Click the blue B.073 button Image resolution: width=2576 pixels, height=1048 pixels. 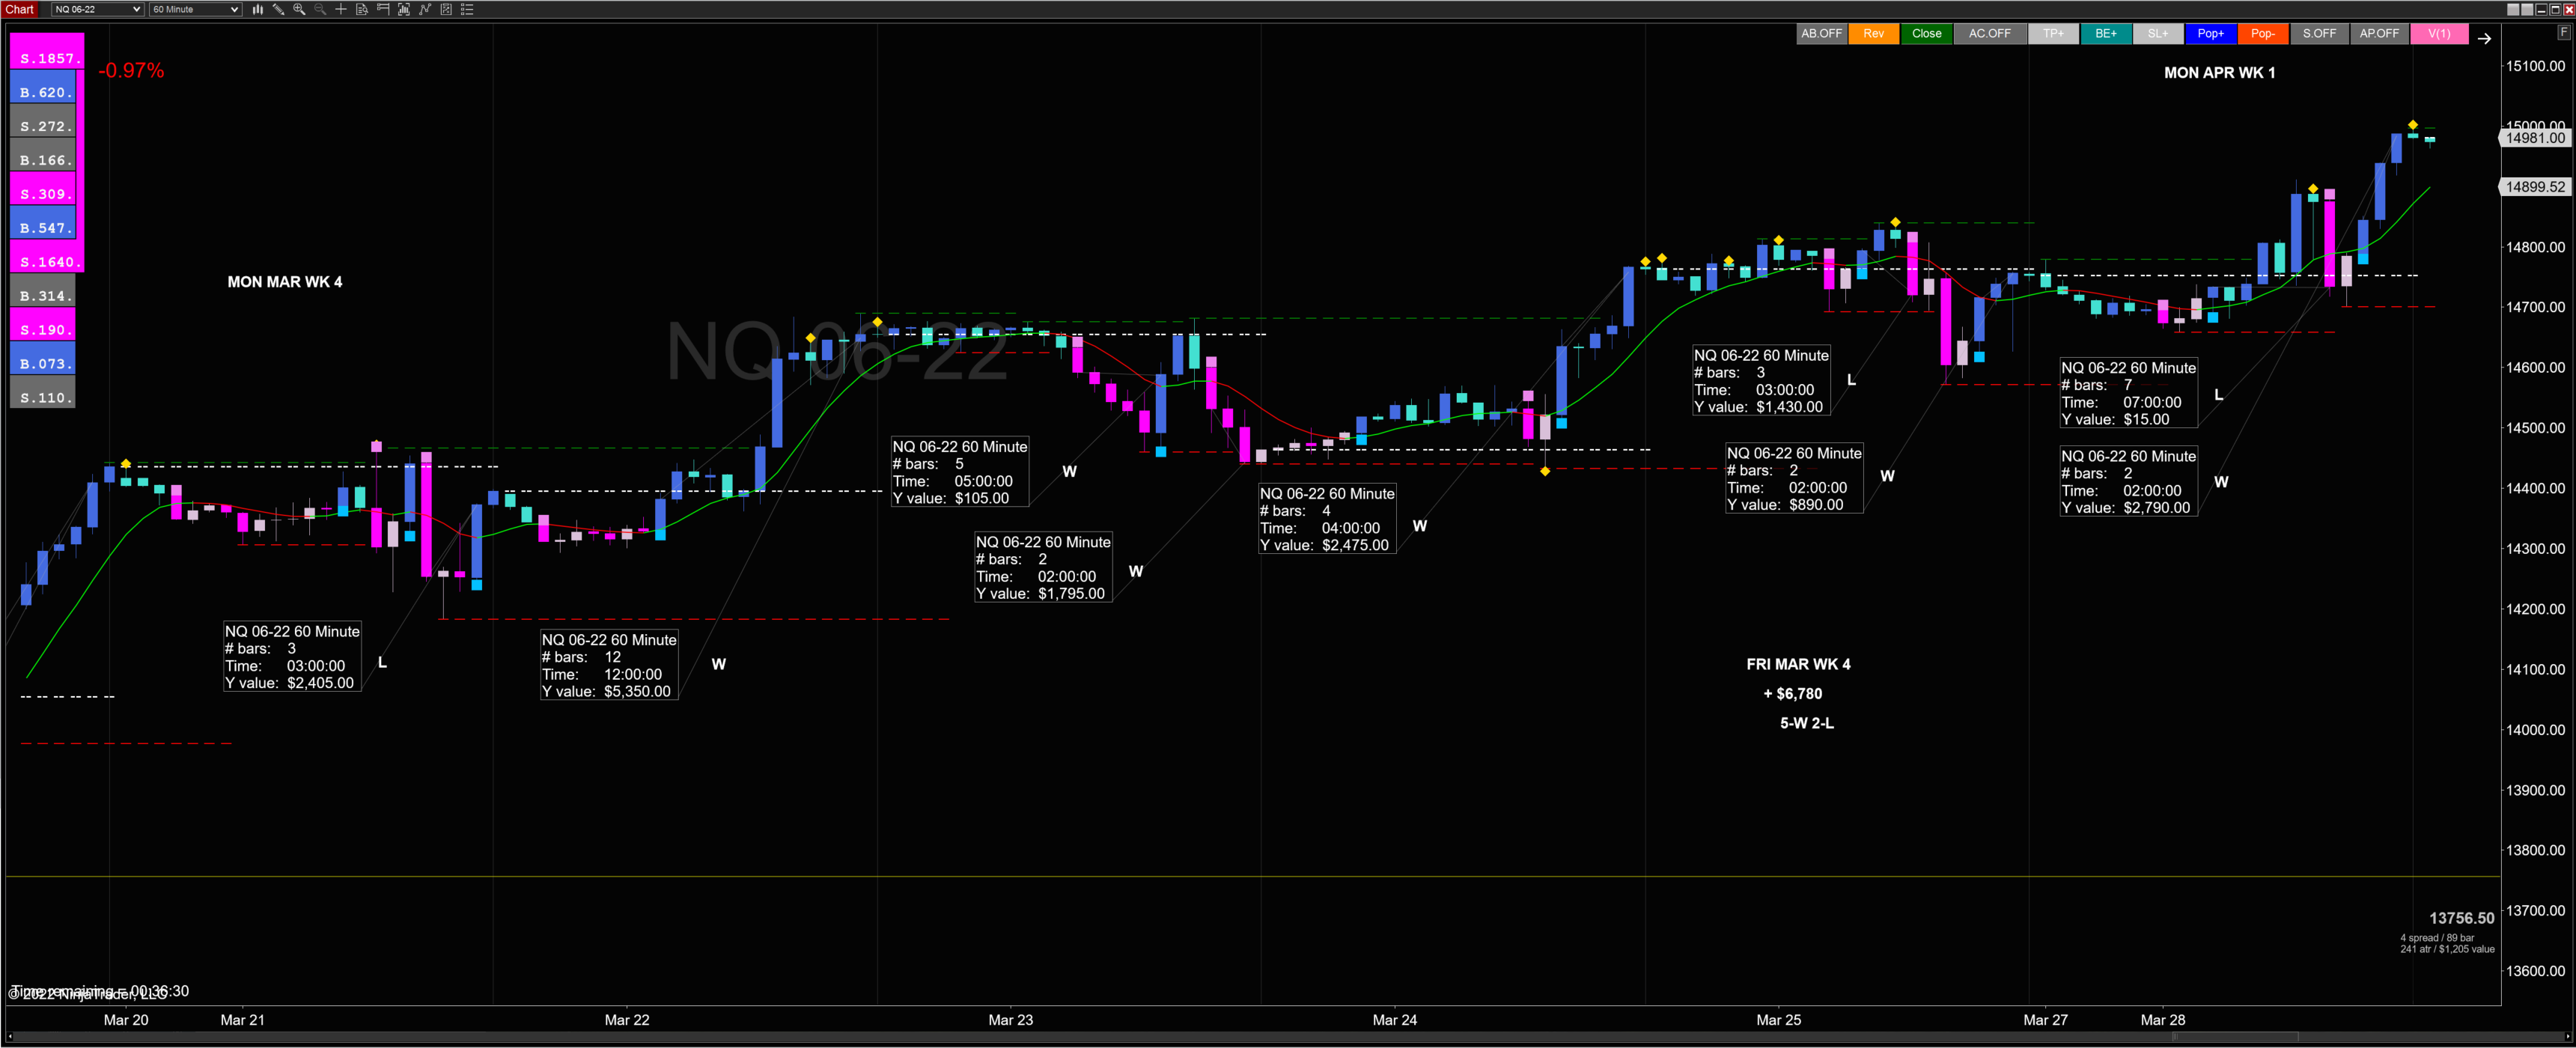point(43,358)
